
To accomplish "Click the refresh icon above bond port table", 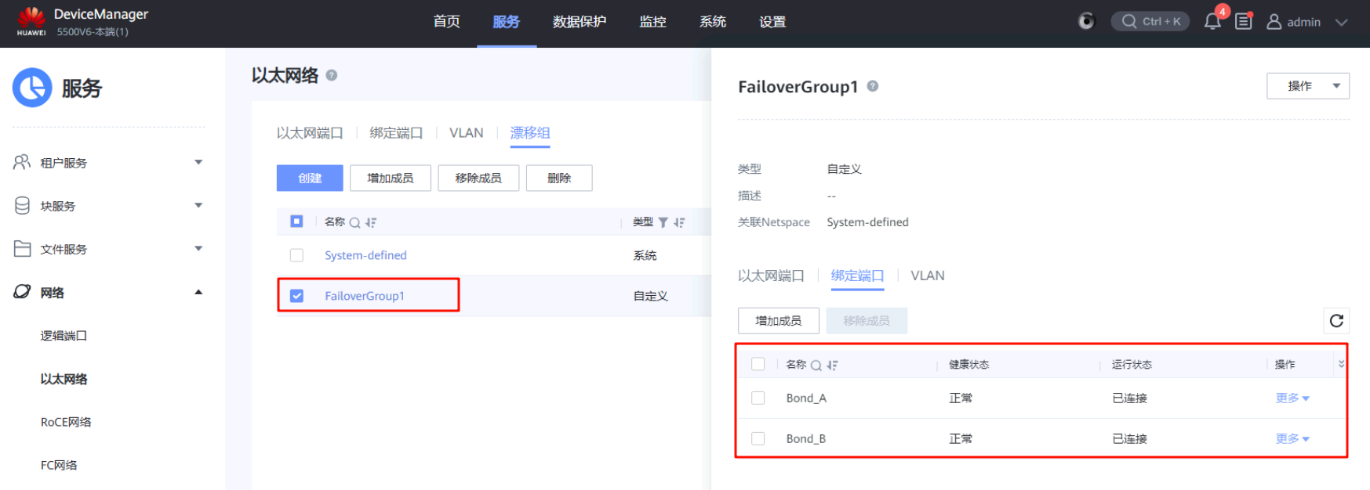I will click(x=1336, y=321).
